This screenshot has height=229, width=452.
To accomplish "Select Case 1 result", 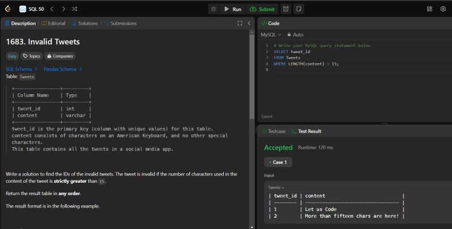I will [278, 162].
